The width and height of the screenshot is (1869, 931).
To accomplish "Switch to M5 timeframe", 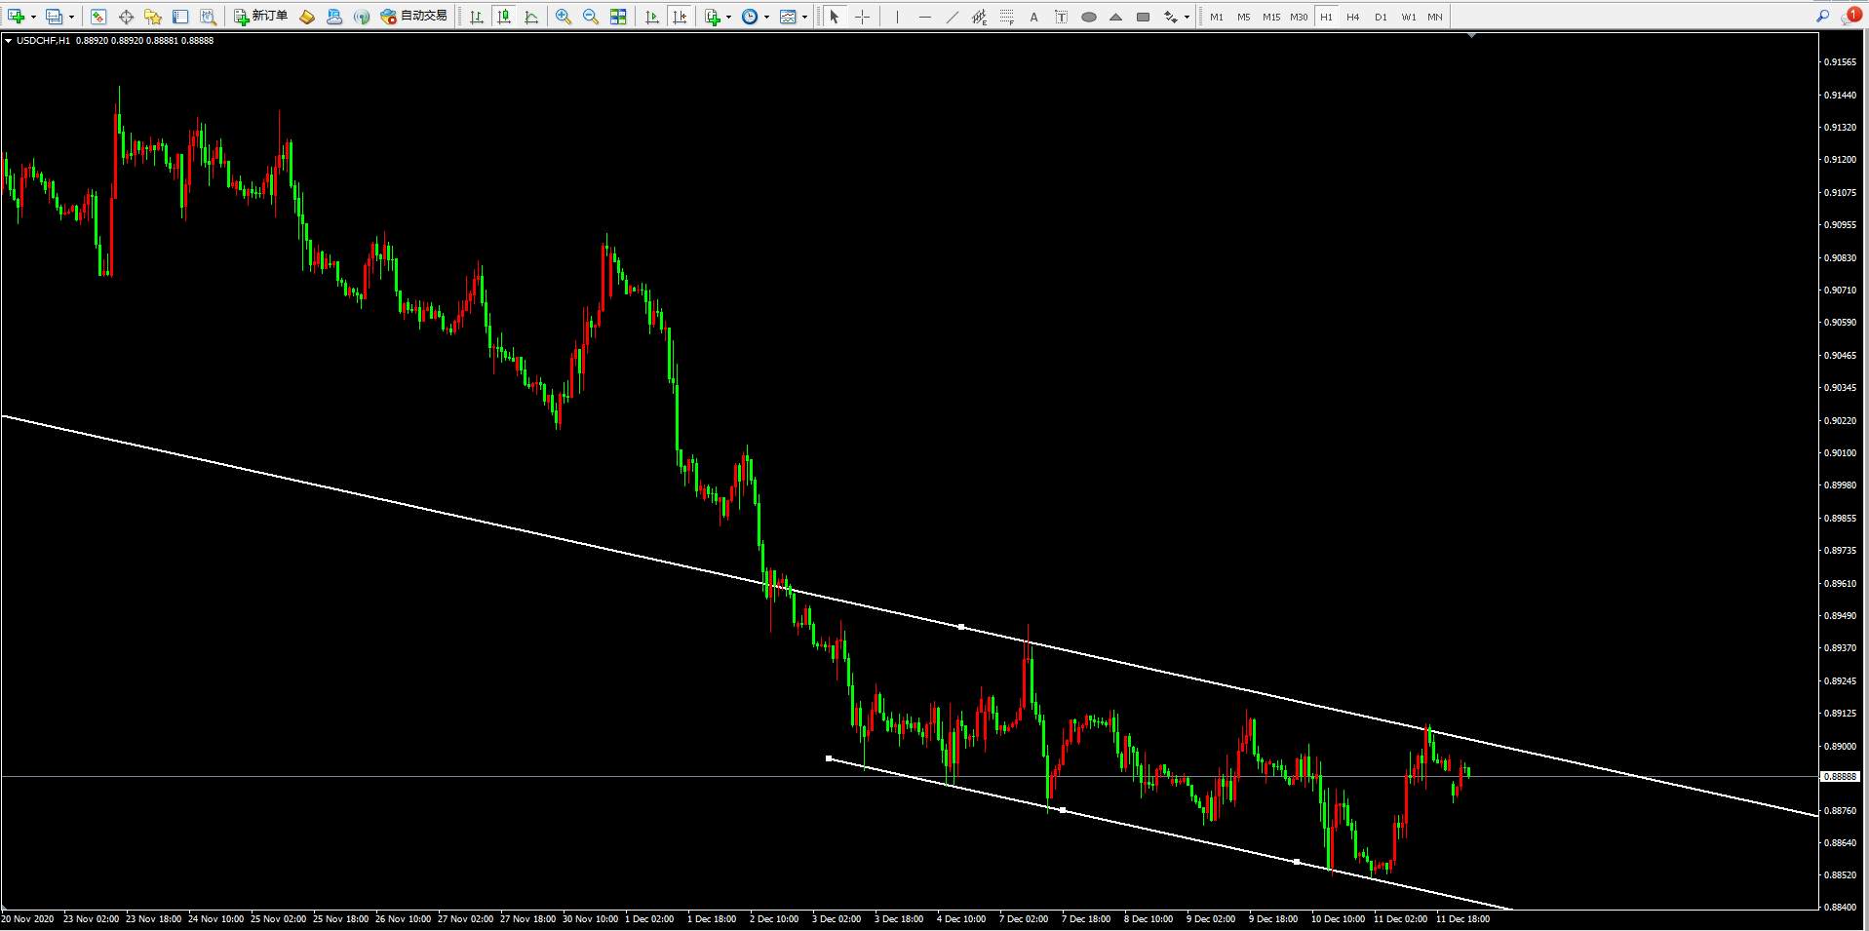I will click(1243, 17).
